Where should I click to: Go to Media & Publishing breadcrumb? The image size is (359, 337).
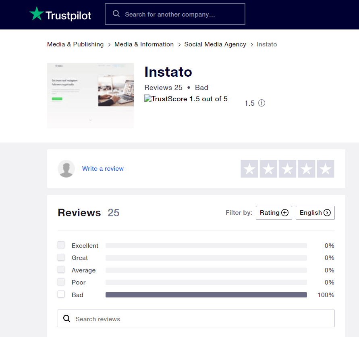tap(75, 44)
